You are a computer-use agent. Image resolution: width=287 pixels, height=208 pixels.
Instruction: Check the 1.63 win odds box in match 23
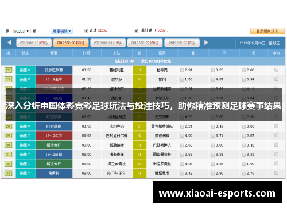pyautogui.click(x=182, y=80)
